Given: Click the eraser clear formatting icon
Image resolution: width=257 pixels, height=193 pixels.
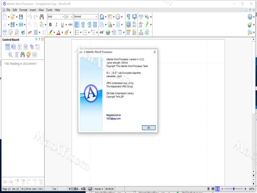Looking at the screenshot, I should [30, 32].
